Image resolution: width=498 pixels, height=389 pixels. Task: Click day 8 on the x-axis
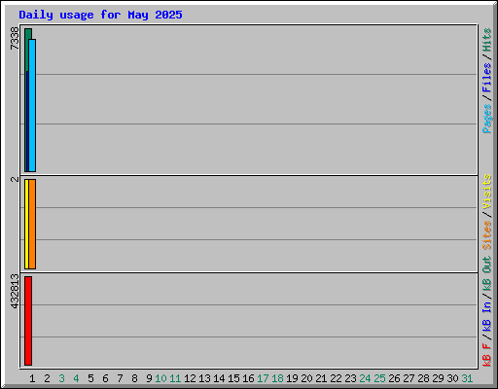click(x=134, y=378)
